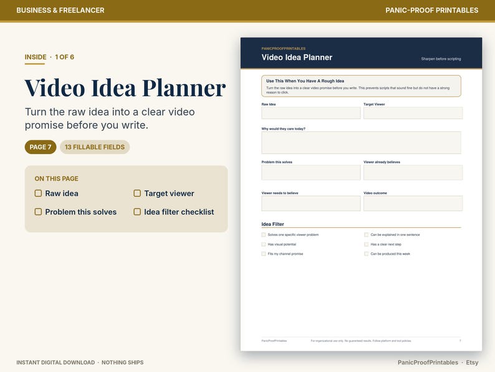Tick the Problem this solves checkbox
Screen dimensions: 495x372
click(38, 212)
